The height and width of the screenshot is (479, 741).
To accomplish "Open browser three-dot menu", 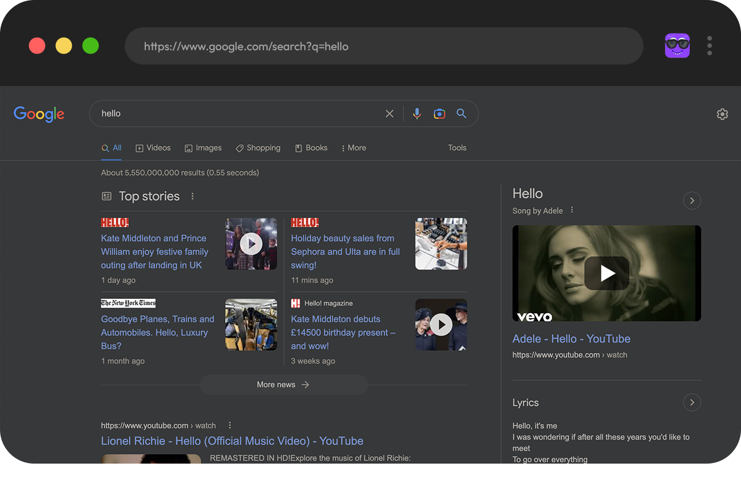I will 709,46.
